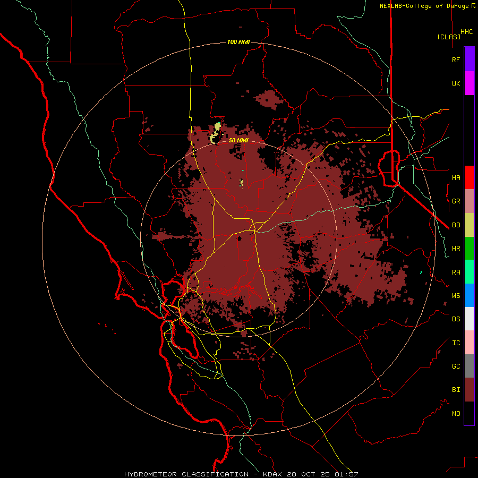
Task: Click the 50 NMI range ring label
Action: 238,140
